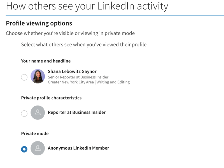Image resolution: width=224 pixels, height=168 pixels.
Task: Click the gray avatar beside Anonymous LinkedIn Member
Action: (x=38, y=148)
